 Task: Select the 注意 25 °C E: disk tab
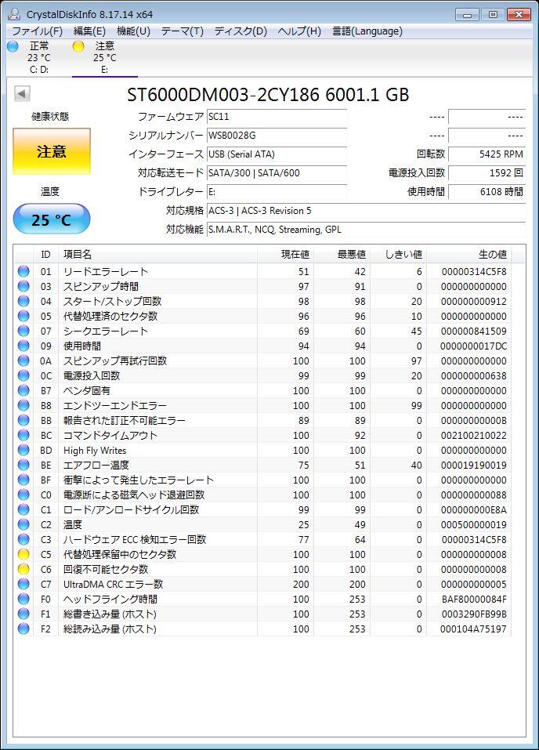[x=105, y=57]
